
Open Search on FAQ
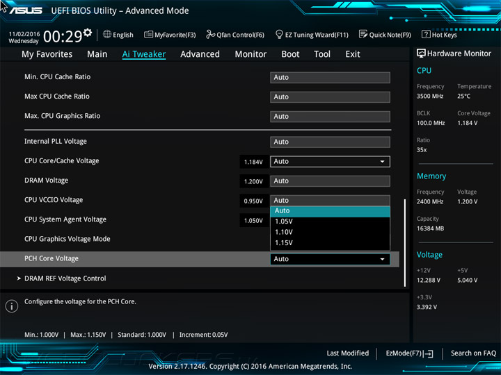tap(473, 353)
